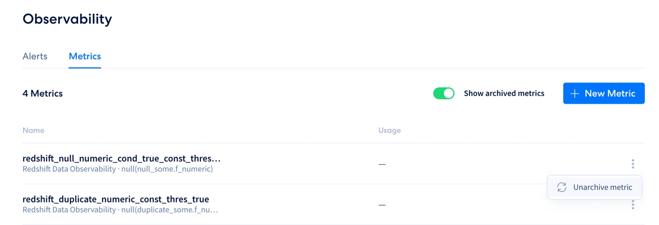Select the Metrics tab
The height and width of the screenshot is (225, 659).
click(85, 56)
